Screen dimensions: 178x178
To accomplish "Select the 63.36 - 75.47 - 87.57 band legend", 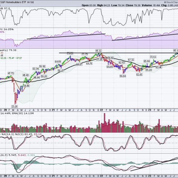I will coord(11,58).
